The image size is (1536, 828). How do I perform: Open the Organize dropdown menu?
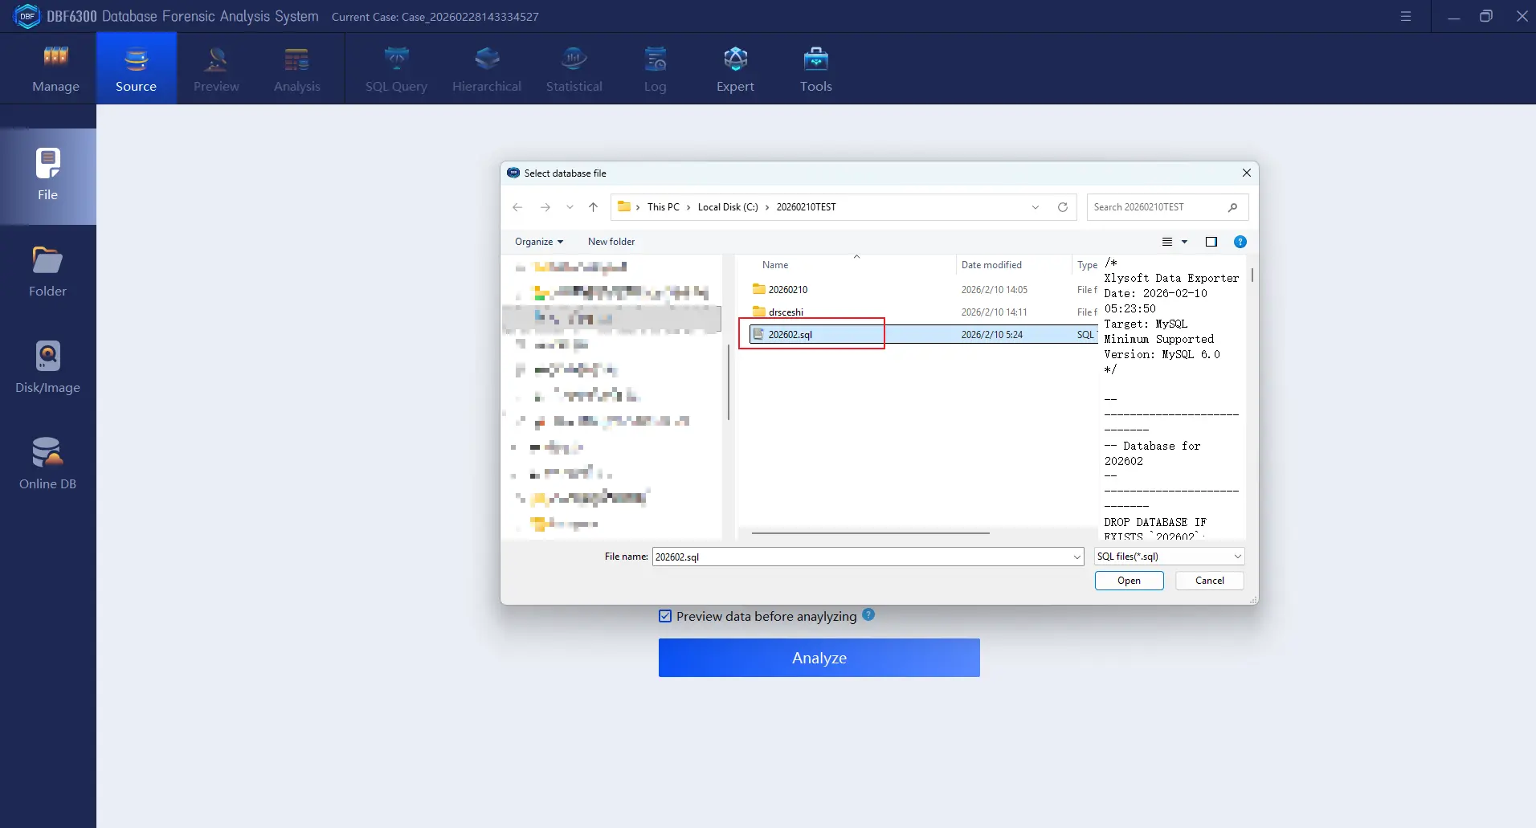539,242
